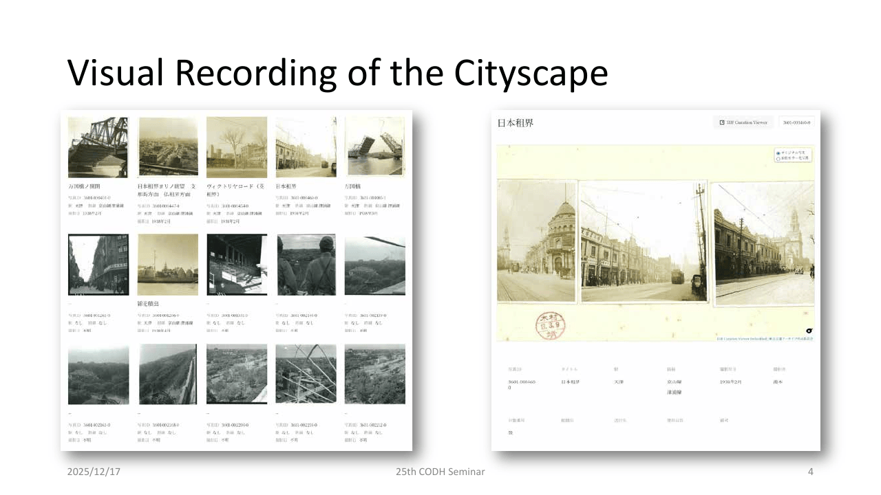This screenshot has width=881, height=495.
Task: Open the photo thumbnail with ID 3601-002212-0
Action: tap(375, 375)
